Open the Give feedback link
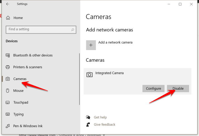Image resolution: width=199 pixels, height=136 pixels. click(105, 124)
